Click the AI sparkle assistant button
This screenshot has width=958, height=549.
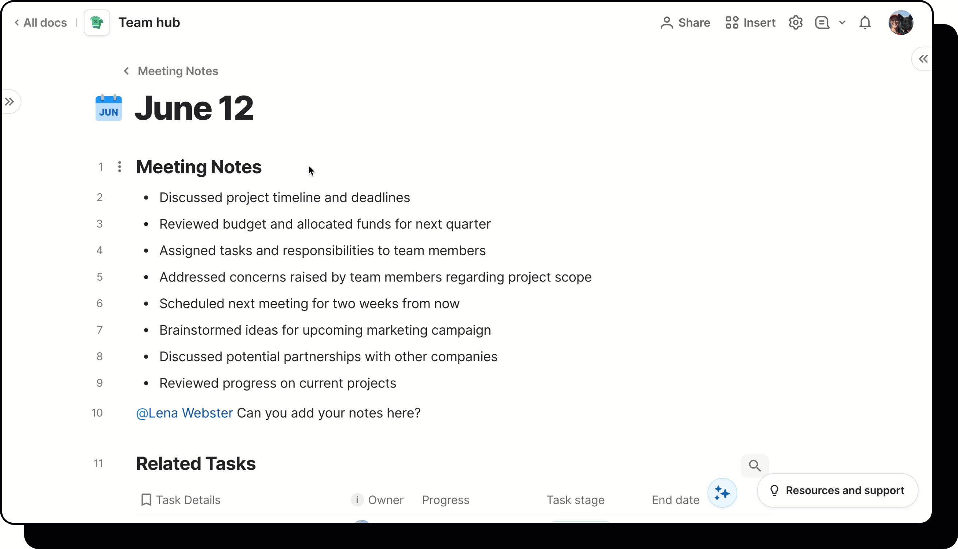722,493
